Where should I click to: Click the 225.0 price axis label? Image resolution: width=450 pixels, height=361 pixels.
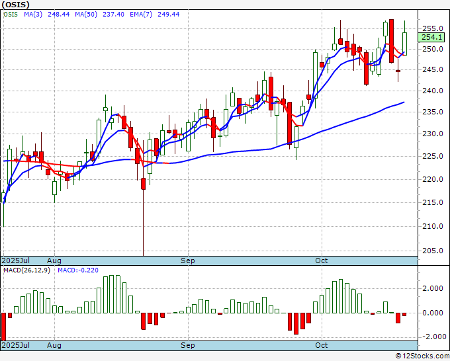click(x=433, y=156)
